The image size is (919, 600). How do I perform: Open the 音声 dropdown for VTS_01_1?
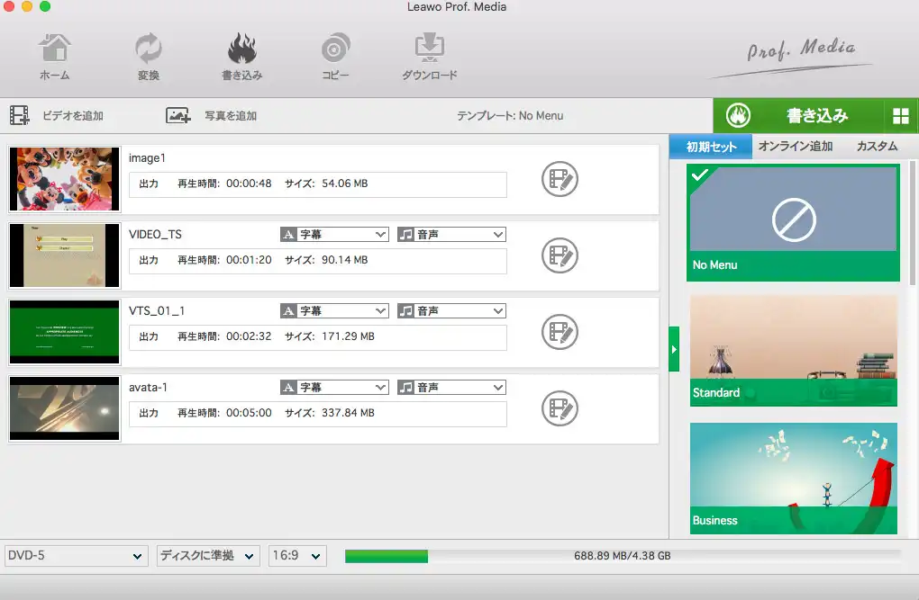tap(450, 310)
